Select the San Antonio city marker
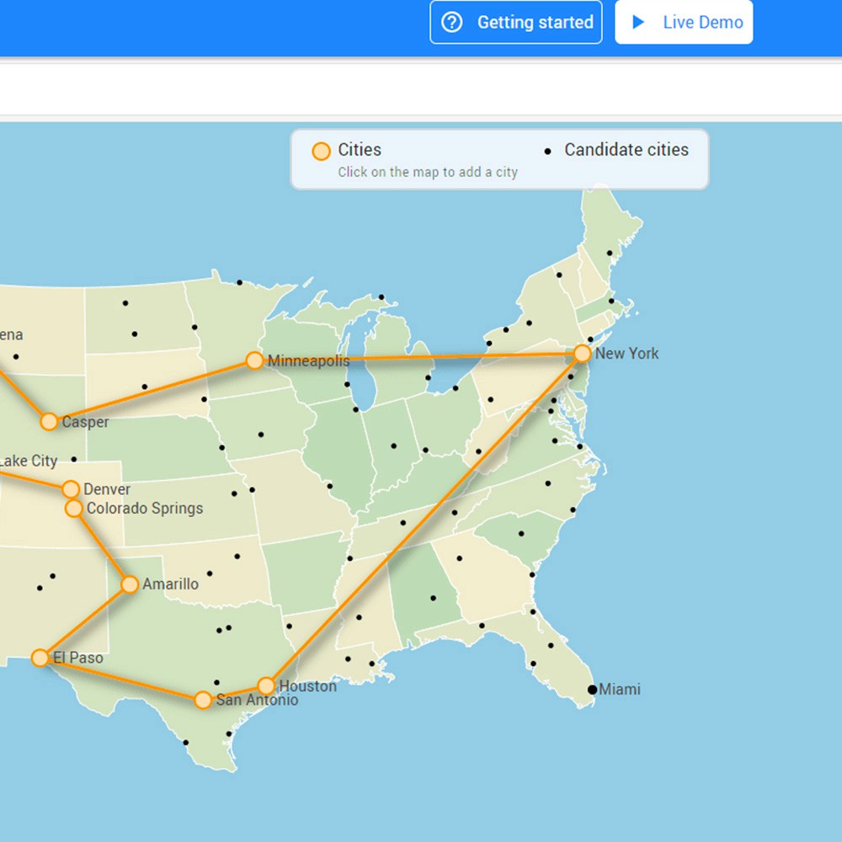The image size is (842, 842). (x=204, y=700)
